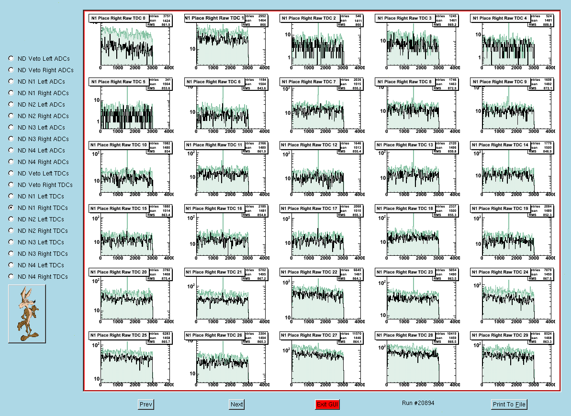The image size is (571, 416).
Task: View N1 Place Right Raw TDC 17 plot
Action: (x=322, y=232)
